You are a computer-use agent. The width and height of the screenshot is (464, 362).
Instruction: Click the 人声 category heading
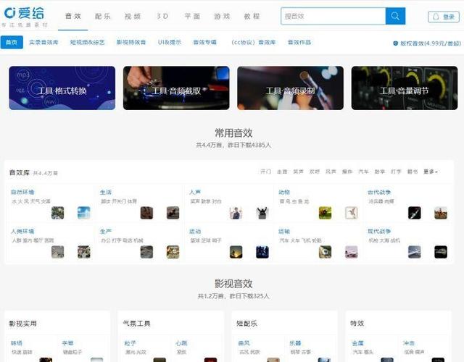click(x=195, y=193)
